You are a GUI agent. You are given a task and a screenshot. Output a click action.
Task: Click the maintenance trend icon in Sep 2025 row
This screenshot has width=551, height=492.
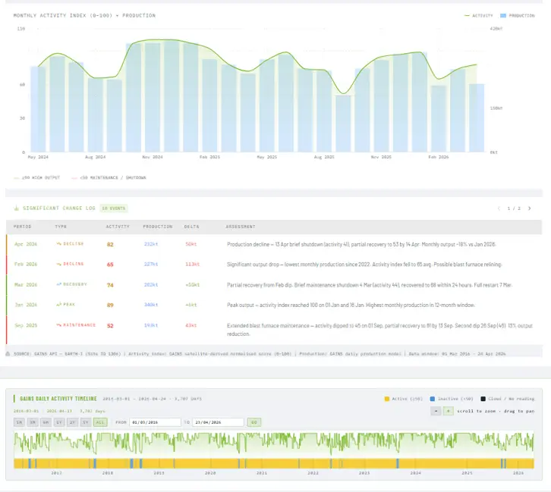(x=58, y=325)
